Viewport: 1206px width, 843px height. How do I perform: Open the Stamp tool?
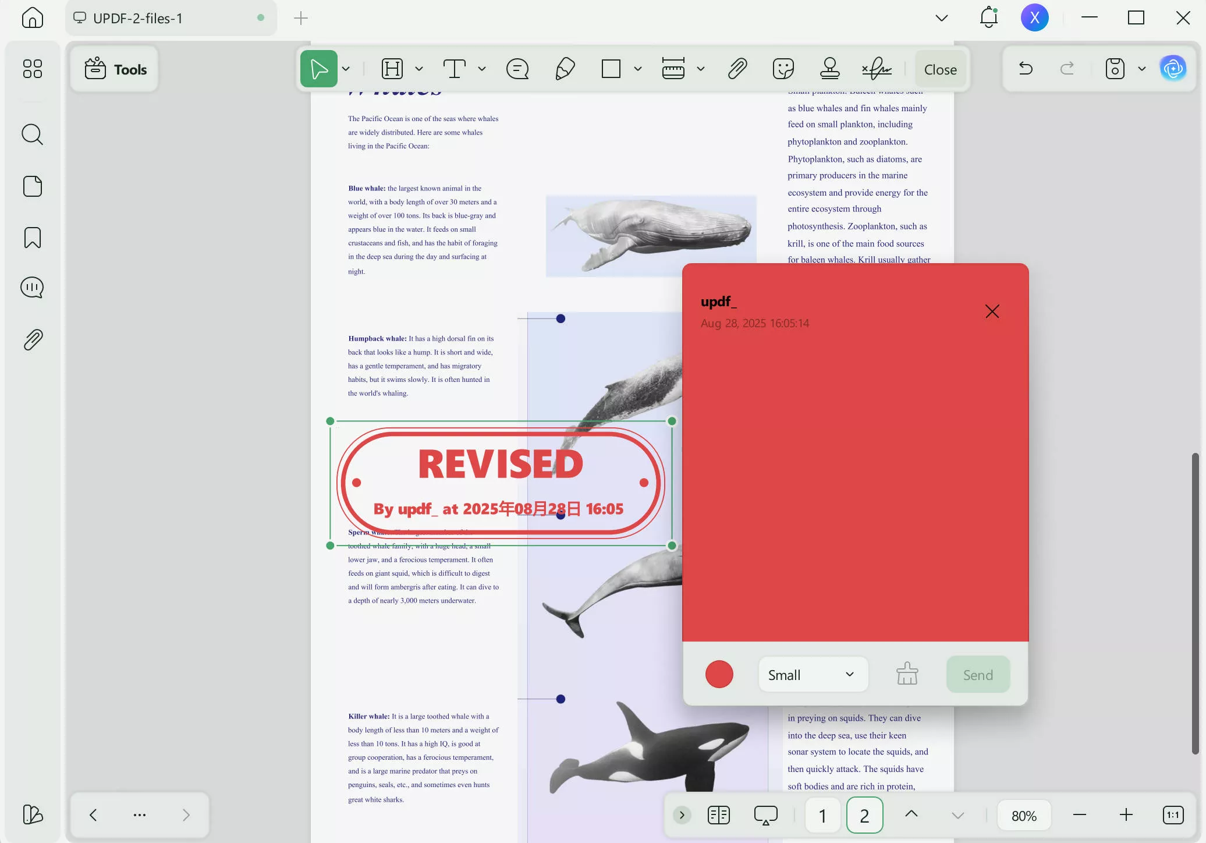(829, 69)
